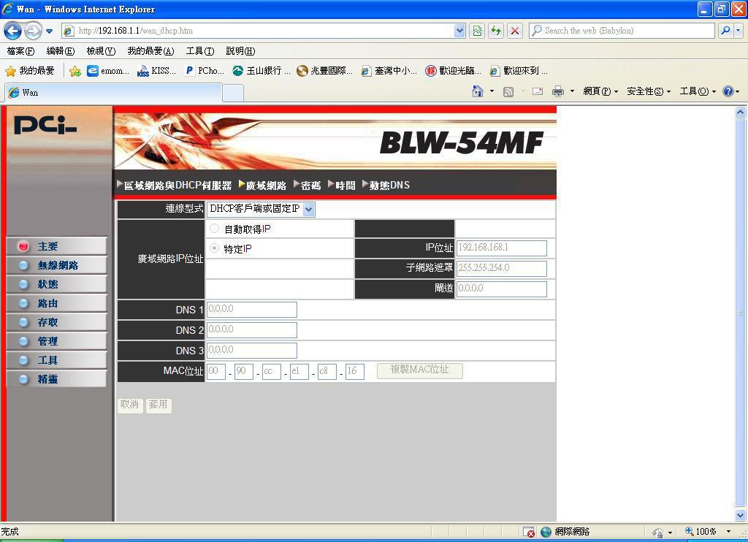The width and height of the screenshot is (748, 542).
Task: Expand the address bar history dropdown
Action: (459, 31)
